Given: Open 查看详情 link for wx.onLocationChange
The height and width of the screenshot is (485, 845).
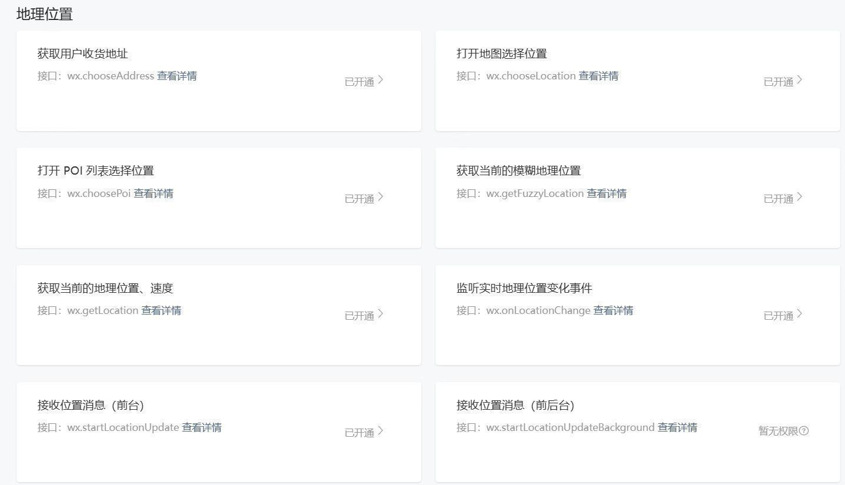Looking at the screenshot, I should [613, 310].
